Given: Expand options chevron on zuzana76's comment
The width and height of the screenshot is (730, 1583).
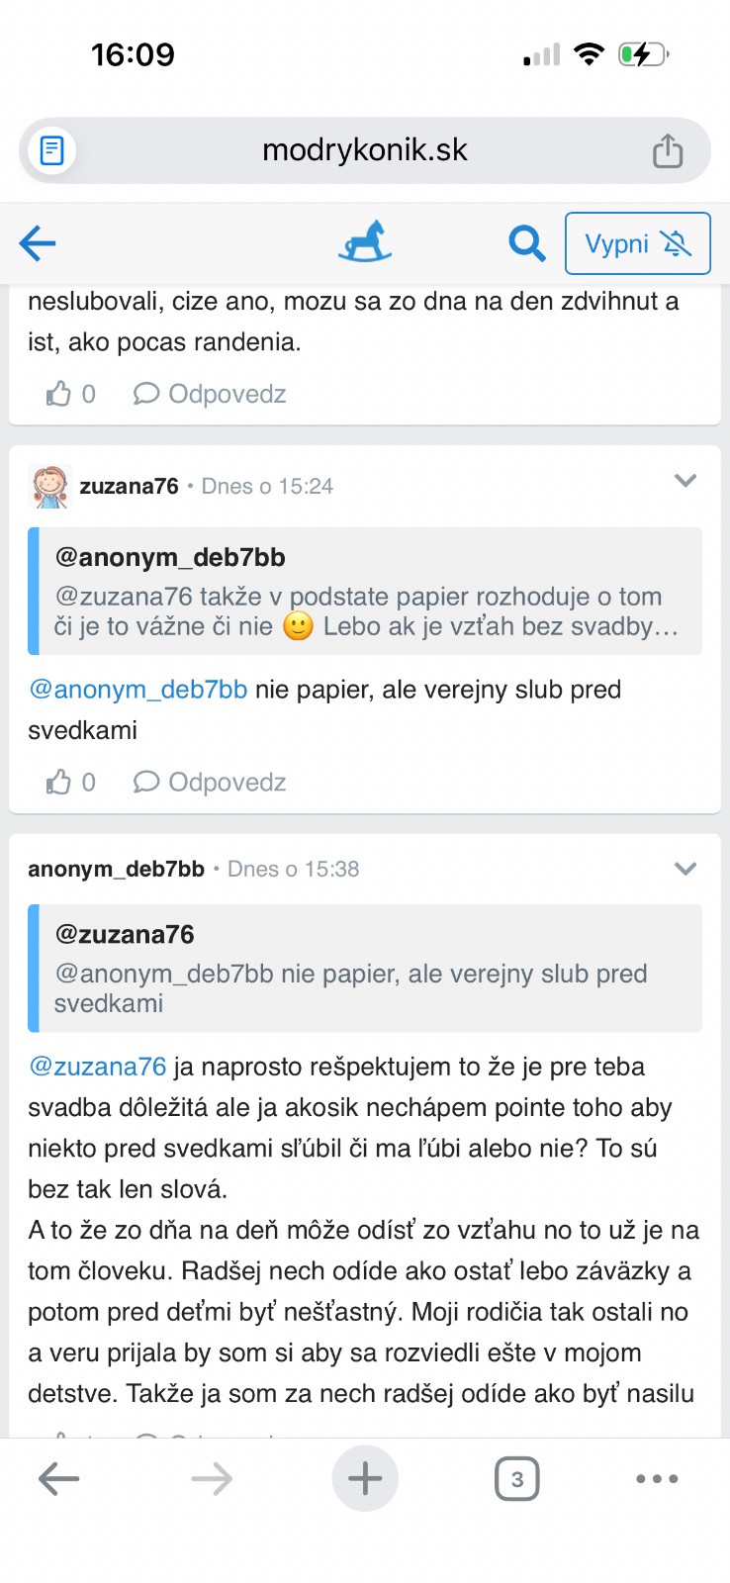Looking at the screenshot, I should coord(685,481).
